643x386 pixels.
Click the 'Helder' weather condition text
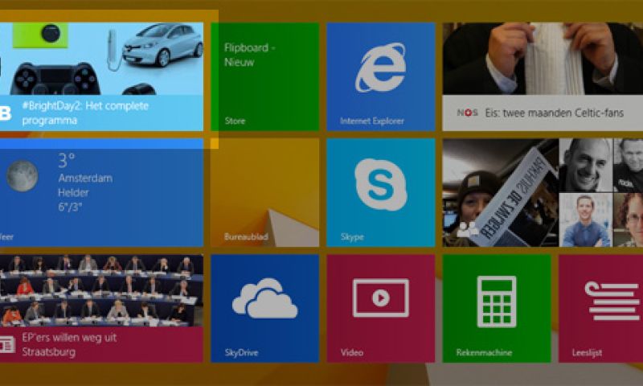tap(73, 192)
